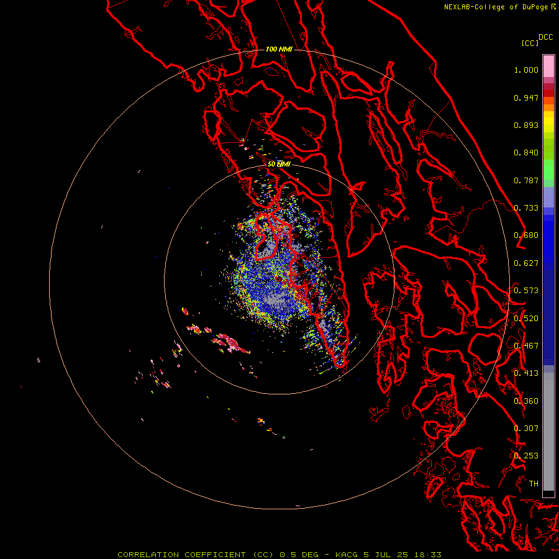Pick the pink segment of the color scale

coord(548,66)
